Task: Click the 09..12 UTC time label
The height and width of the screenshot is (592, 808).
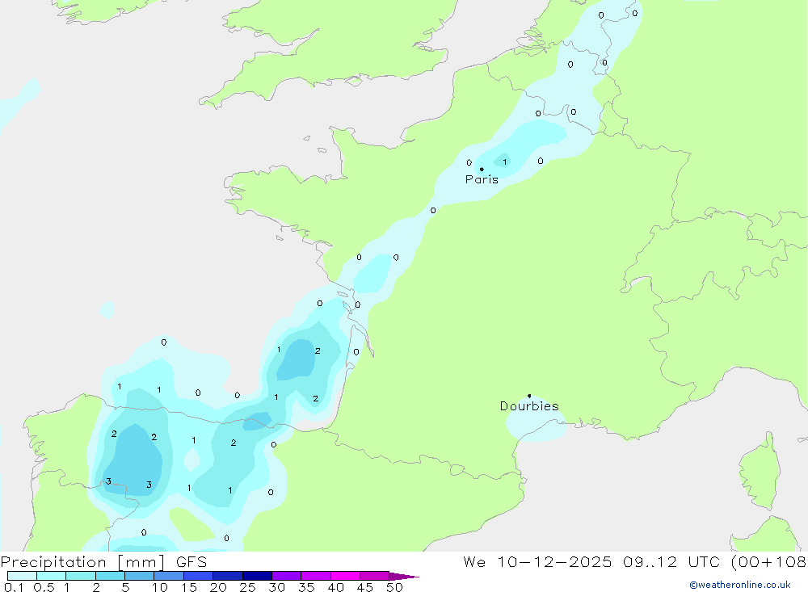Action: 671,562
